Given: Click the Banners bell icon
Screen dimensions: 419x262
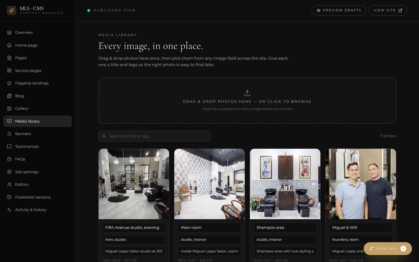Looking at the screenshot, I should [x=9, y=134].
